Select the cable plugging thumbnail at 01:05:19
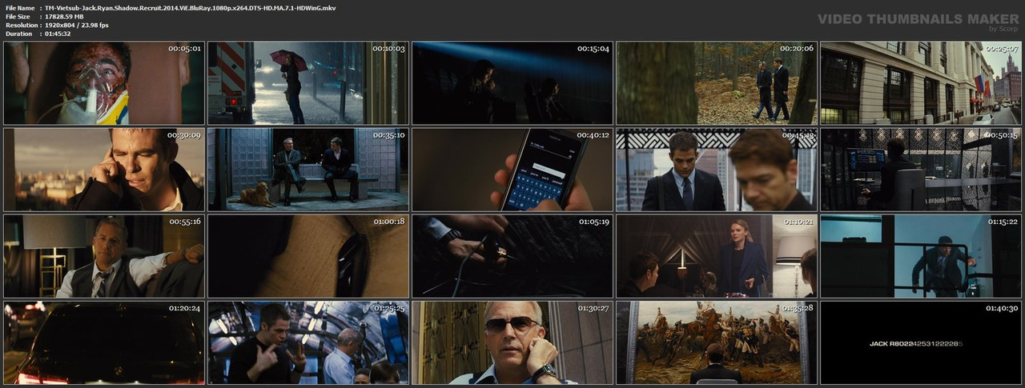The width and height of the screenshot is (1025, 388). 512,256
